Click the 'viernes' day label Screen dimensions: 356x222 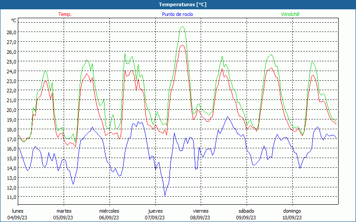pyautogui.click(x=201, y=211)
